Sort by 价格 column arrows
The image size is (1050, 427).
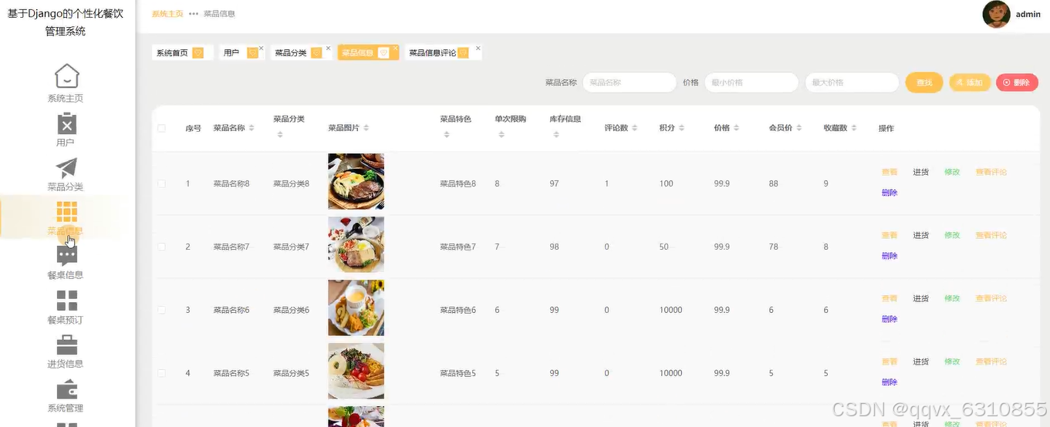click(737, 128)
